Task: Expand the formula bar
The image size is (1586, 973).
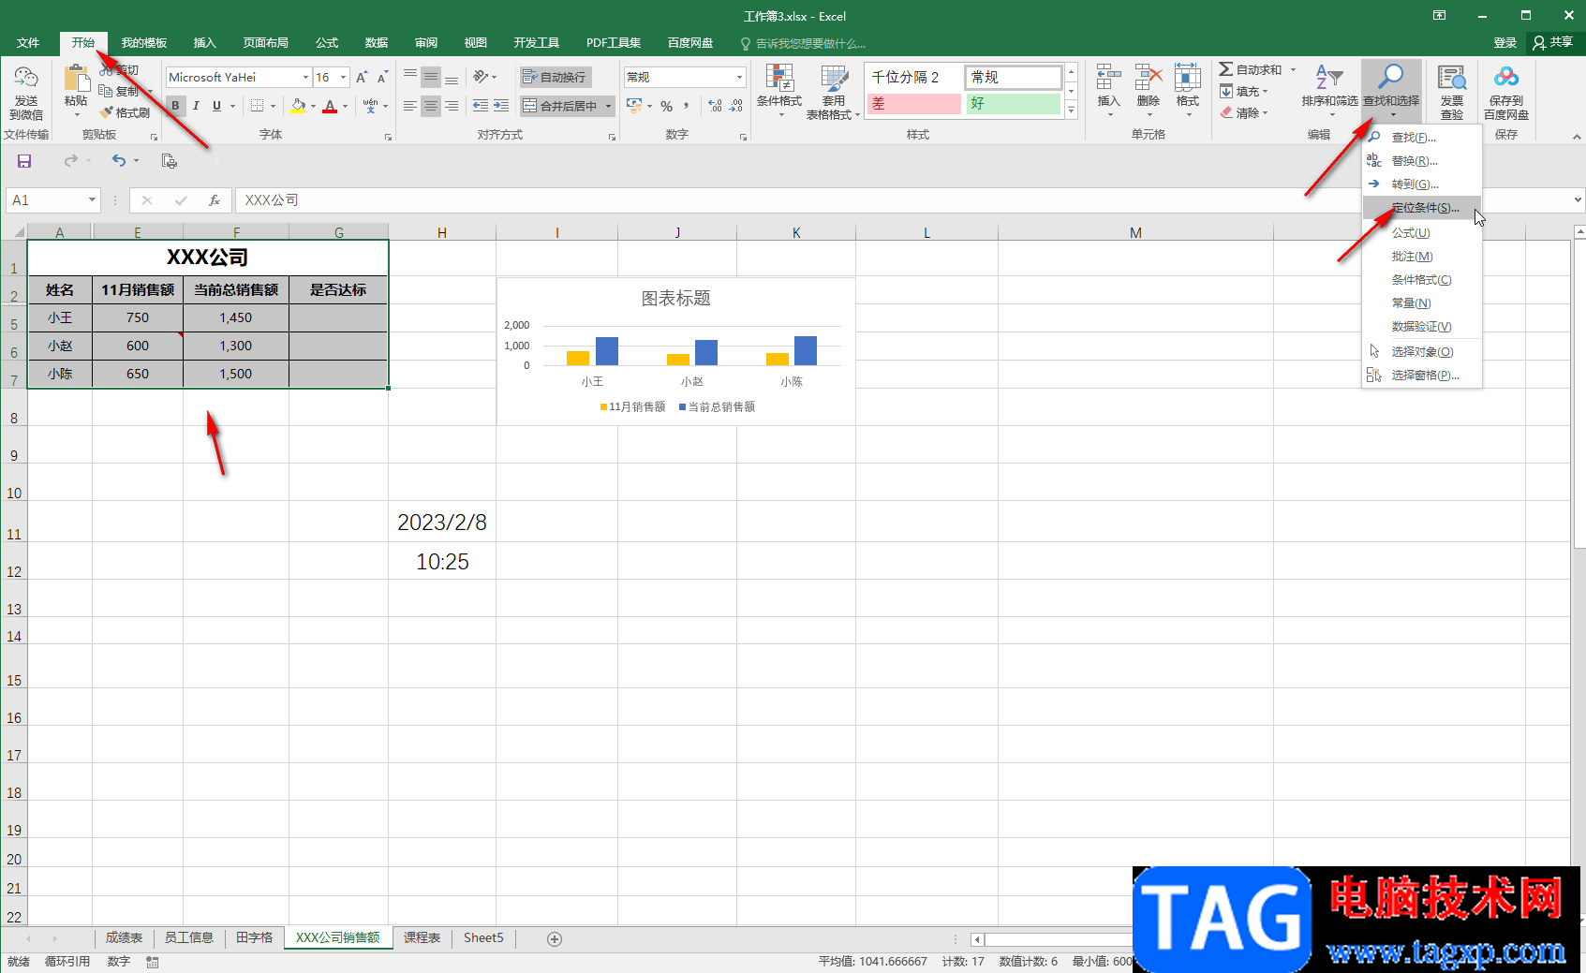Action: coord(1578,199)
